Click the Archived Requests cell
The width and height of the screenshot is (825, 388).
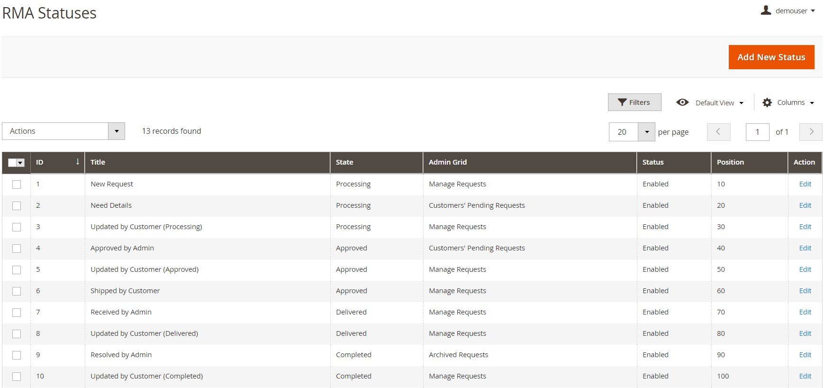pos(458,355)
